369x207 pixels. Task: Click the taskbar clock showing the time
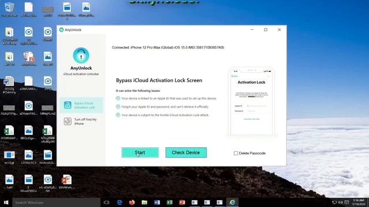(x=359, y=202)
